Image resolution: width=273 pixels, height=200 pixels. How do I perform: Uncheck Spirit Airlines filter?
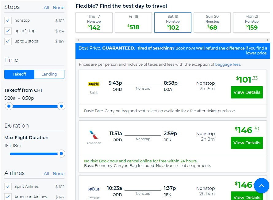tap(8, 187)
